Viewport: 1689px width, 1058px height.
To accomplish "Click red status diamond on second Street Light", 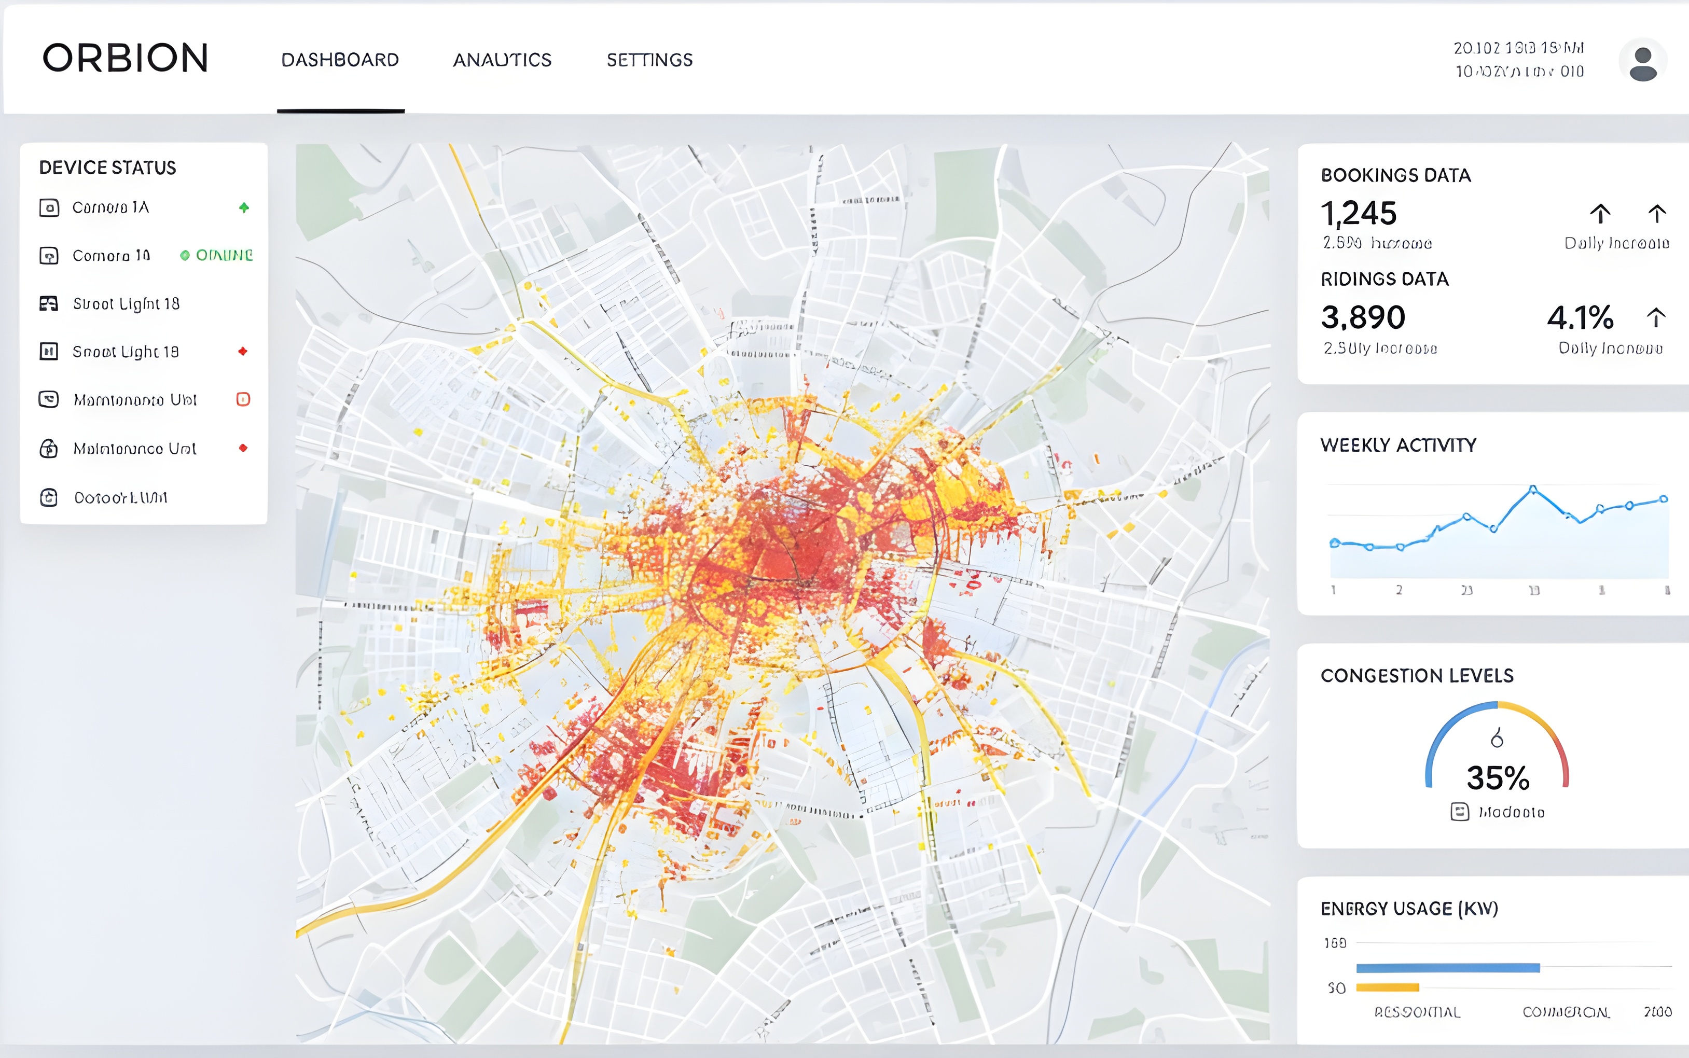I will [x=243, y=351].
